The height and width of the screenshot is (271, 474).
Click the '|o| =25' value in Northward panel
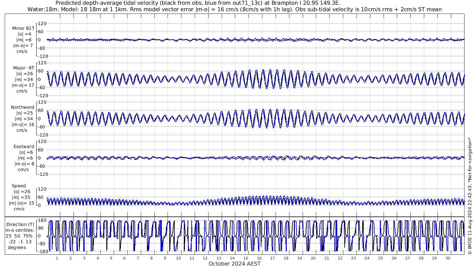[x=24, y=113]
